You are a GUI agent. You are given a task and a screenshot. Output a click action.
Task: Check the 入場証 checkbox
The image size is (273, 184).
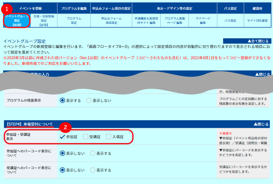[108, 137]
